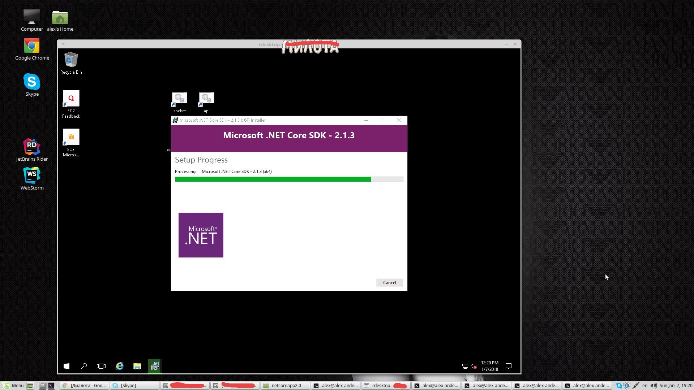Close the rdesktop window
694x390 pixels.
click(x=515, y=44)
